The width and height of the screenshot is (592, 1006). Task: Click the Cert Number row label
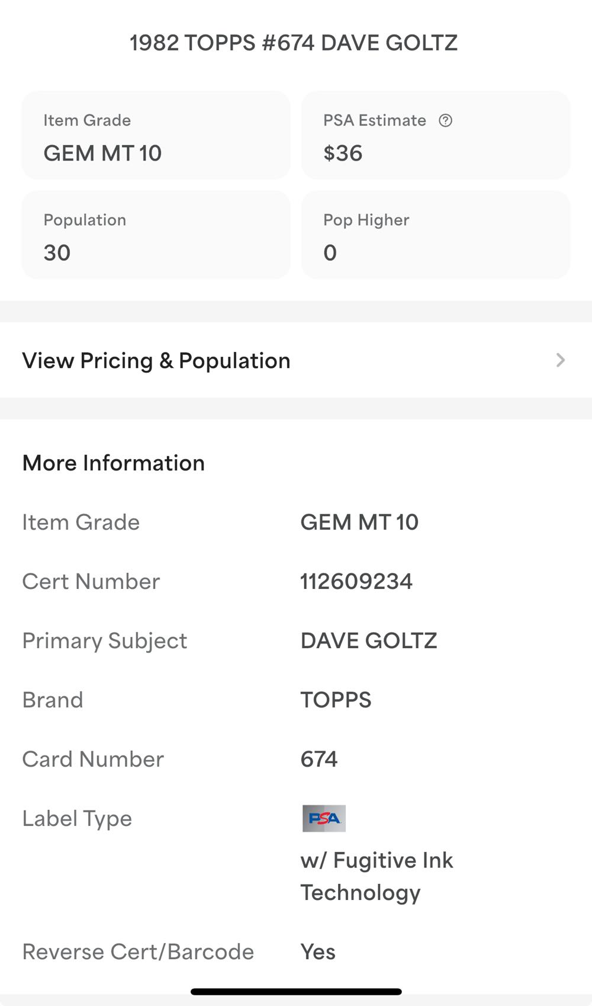91,581
